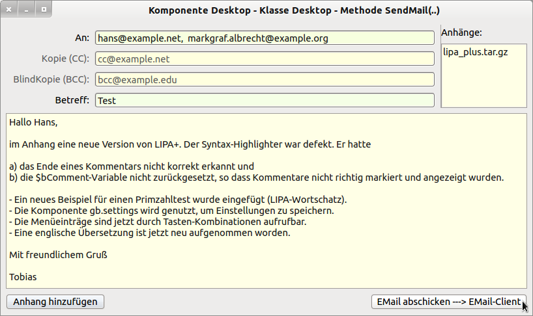533x316 pixels.
Task: Focus the BlindKopie (BCC) field
Action: click(264, 80)
